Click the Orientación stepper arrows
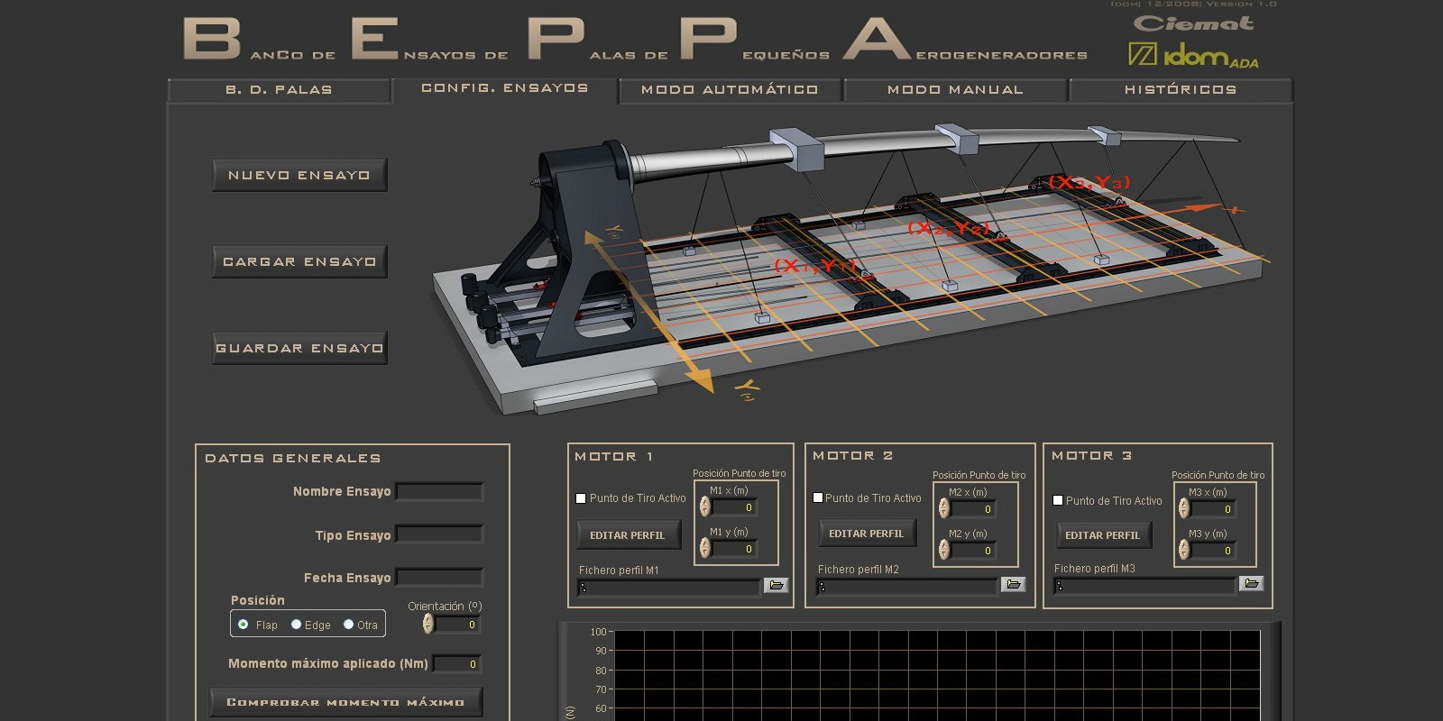1443x721 pixels. (427, 624)
